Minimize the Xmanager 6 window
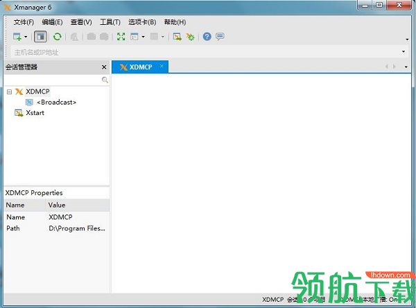416x308 pixels. click(x=365, y=6)
